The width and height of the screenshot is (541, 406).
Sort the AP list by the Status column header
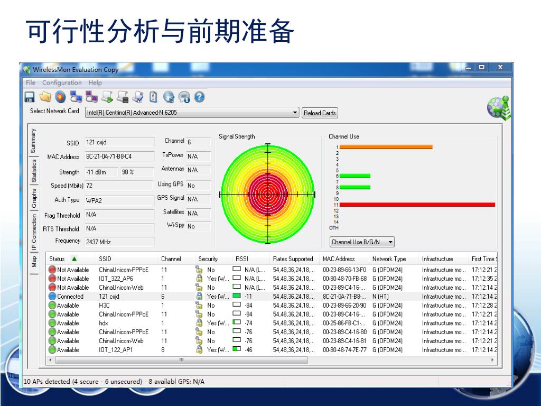click(x=57, y=259)
